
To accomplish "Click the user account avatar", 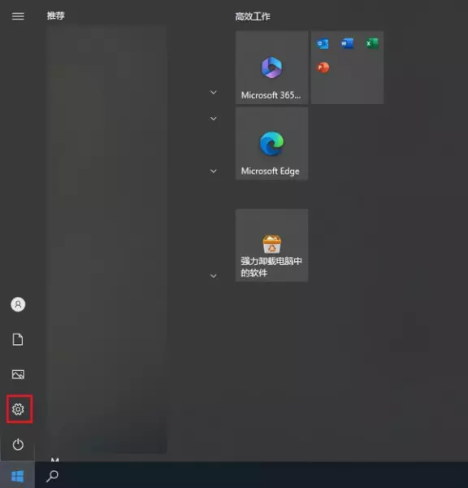I will (x=18, y=304).
